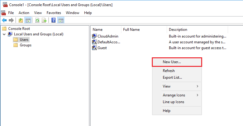
Task: Toggle the Show/Hide Console Tree icon
Action: point(28,20)
